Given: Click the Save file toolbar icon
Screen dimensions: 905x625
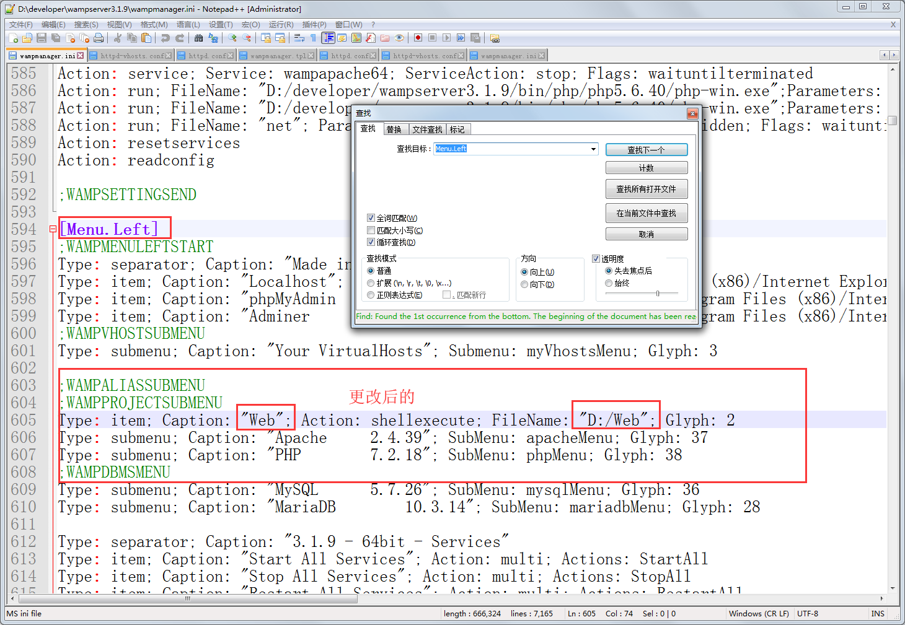Looking at the screenshot, I should tap(42, 38).
